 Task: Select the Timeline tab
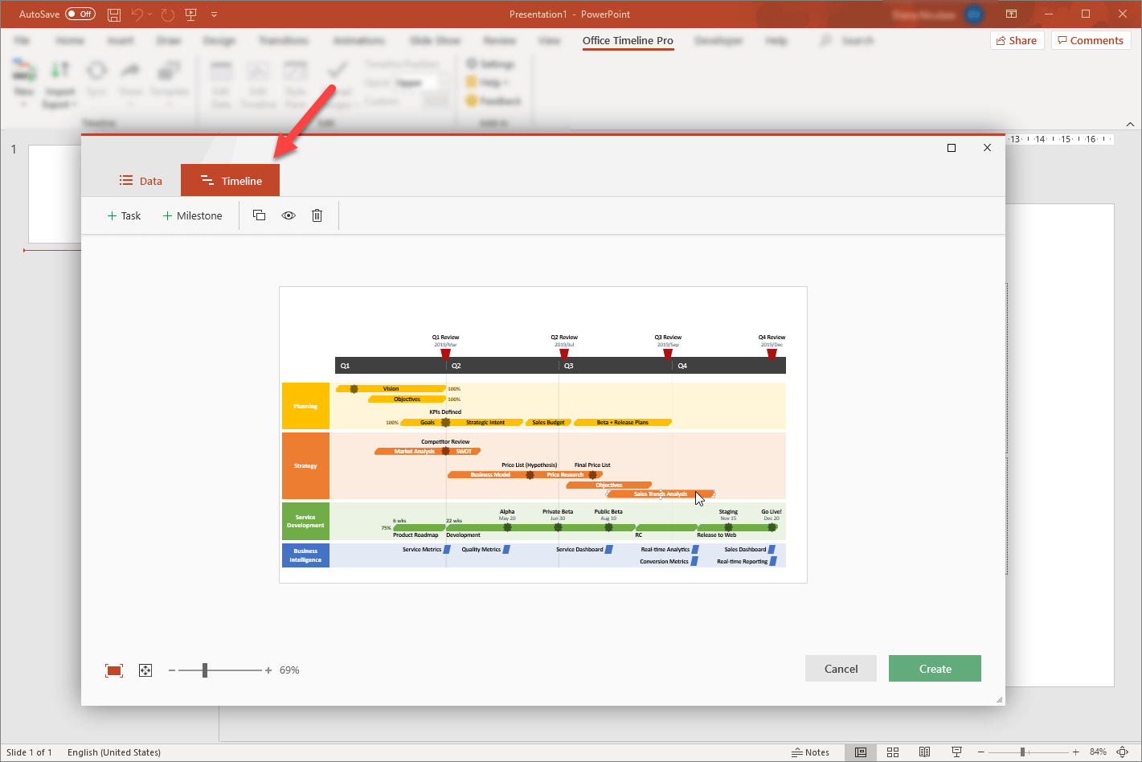[231, 181]
